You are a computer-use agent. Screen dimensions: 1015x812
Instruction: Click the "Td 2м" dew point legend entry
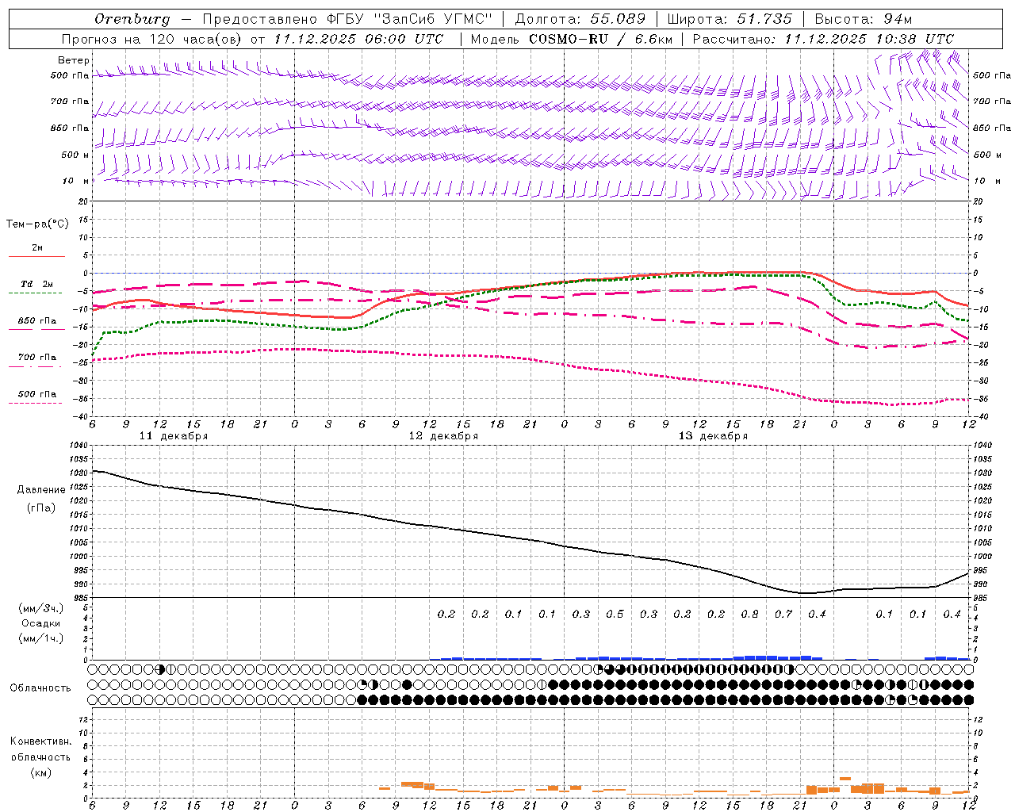click(x=37, y=284)
